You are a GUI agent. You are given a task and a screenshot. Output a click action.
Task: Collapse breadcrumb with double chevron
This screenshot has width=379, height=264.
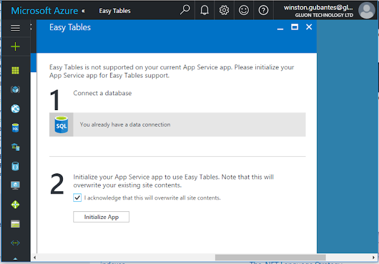pos(83,11)
